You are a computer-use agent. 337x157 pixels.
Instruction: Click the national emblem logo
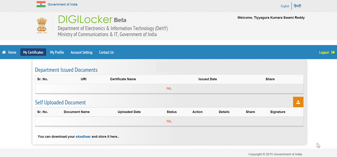pyautogui.click(x=42, y=26)
